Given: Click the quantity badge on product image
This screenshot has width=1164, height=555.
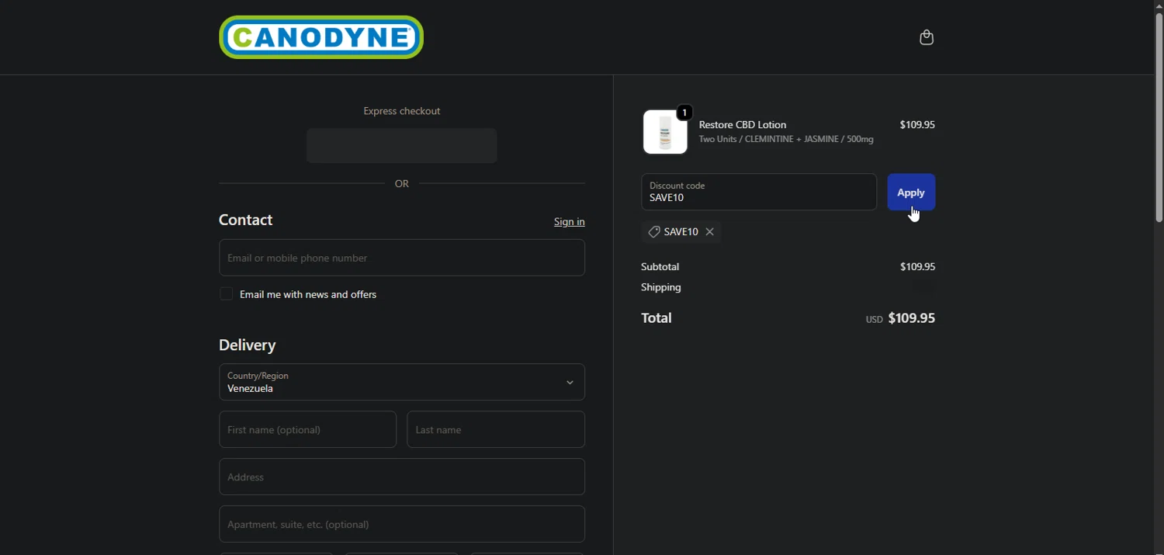Looking at the screenshot, I should click(684, 113).
